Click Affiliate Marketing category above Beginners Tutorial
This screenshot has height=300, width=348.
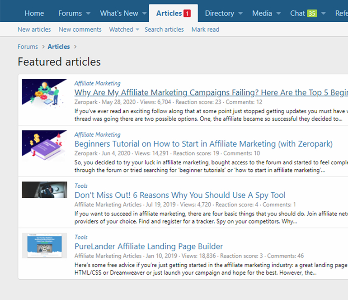pos(97,135)
